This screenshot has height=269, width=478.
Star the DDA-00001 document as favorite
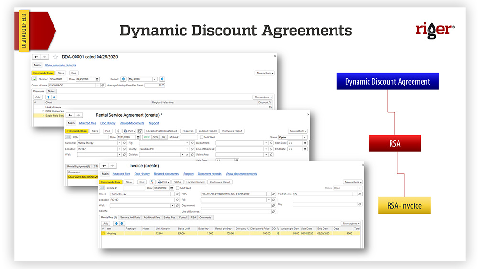(x=55, y=57)
